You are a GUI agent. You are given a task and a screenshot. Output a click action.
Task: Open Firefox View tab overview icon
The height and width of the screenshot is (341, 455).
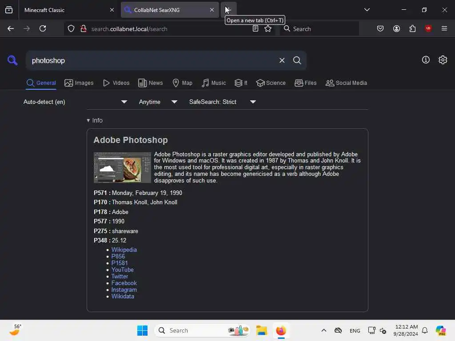pos(9,10)
